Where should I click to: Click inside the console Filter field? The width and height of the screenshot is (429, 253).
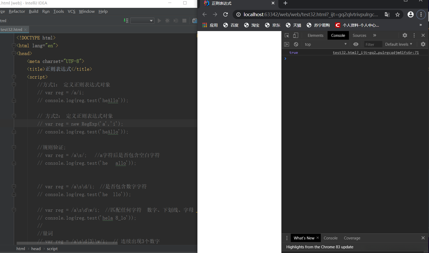[x=373, y=44]
